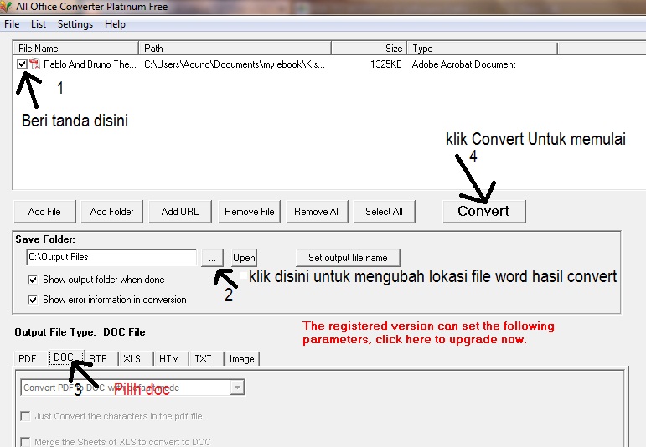Click the Add File button
Image resolution: width=646 pixels, height=447 pixels.
44,212
